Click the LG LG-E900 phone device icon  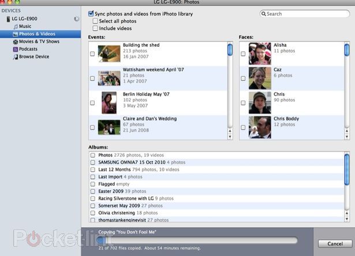pos(8,19)
